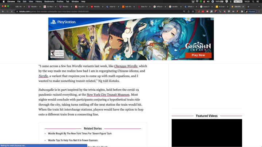Switch to the 'You All' tab
The width and height of the screenshot is (262, 147).
point(80,7)
